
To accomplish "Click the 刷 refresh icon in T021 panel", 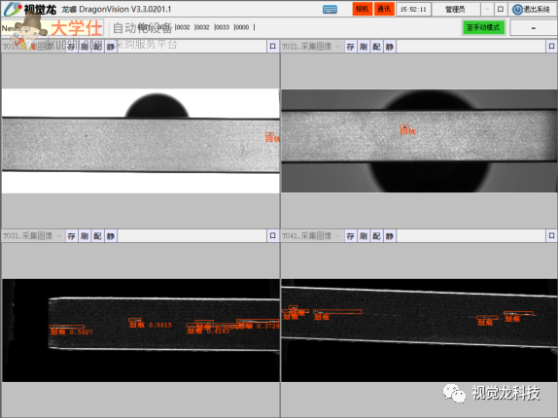I will (x=364, y=47).
